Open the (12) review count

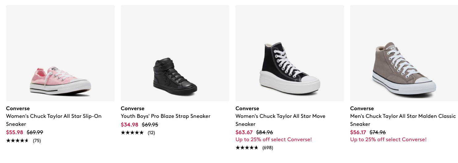tap(151, 133)
